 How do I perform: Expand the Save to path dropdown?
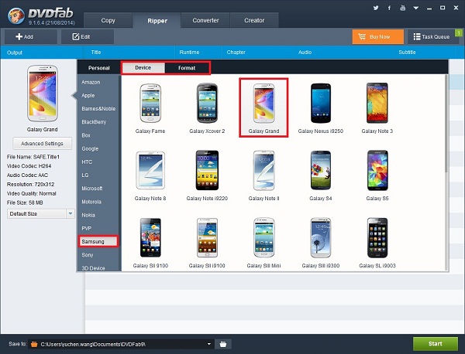(209, 344)
